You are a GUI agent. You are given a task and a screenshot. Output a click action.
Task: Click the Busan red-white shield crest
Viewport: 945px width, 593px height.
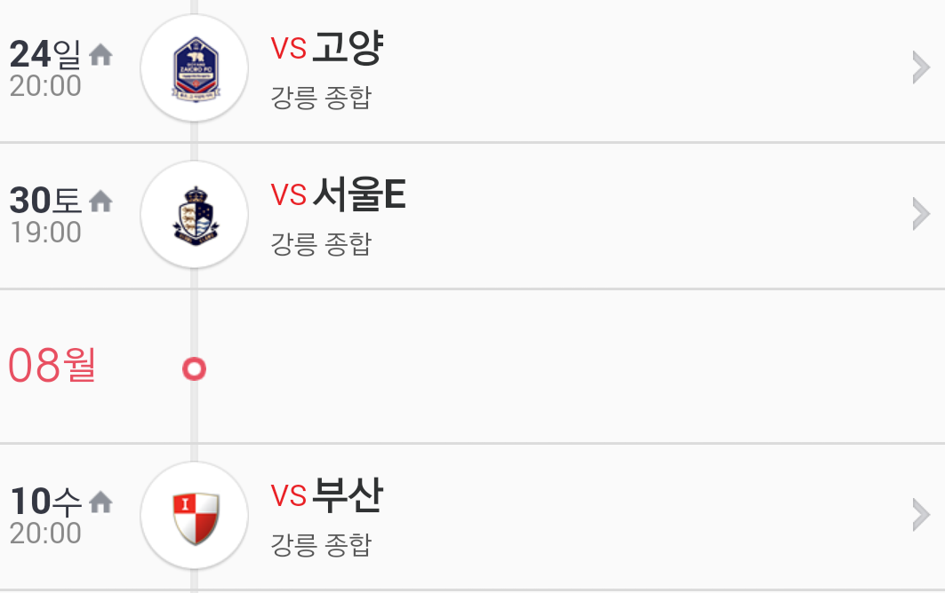click(195, 516)
